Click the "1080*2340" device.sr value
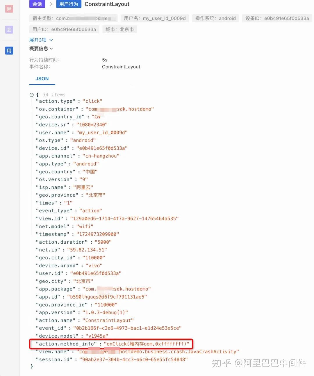Image resolution: width=314 pixels, height=376 pixels. click(x=92, y=125)
